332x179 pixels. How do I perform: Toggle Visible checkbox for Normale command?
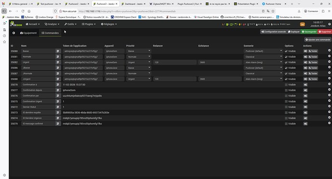[286, 57]
